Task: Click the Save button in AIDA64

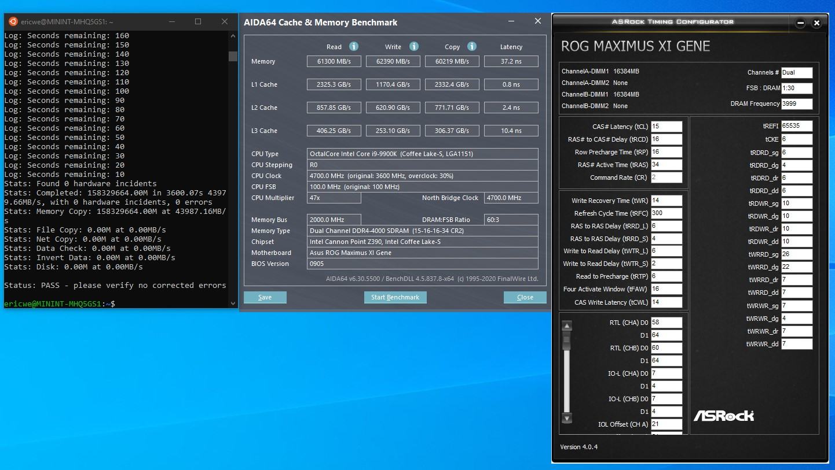Action: click(265, 297)
